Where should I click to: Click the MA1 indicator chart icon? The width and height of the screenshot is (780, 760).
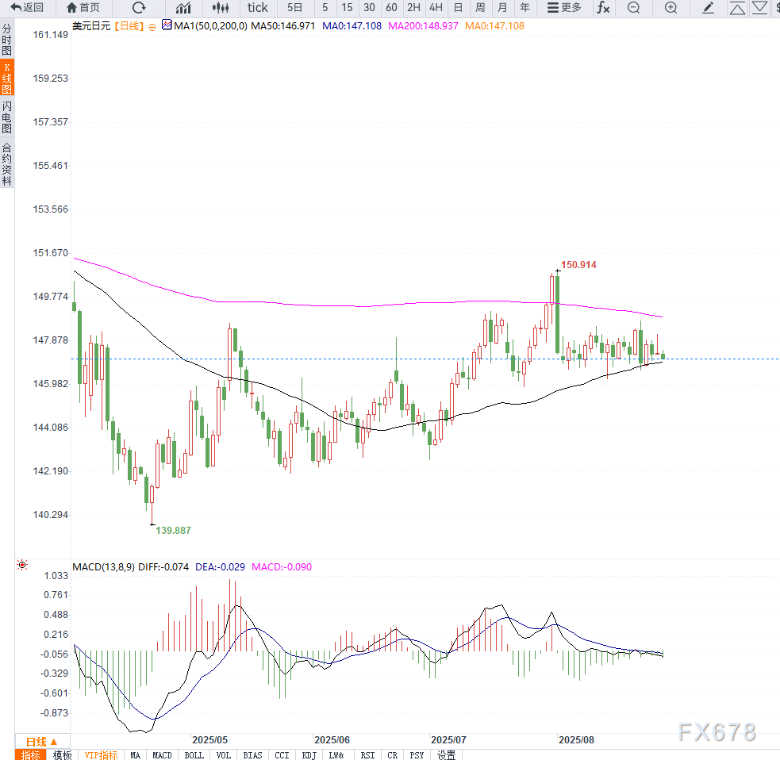tap(166, 25)
